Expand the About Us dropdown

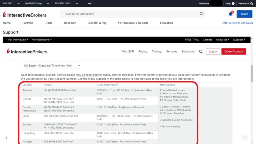[222, 39]
